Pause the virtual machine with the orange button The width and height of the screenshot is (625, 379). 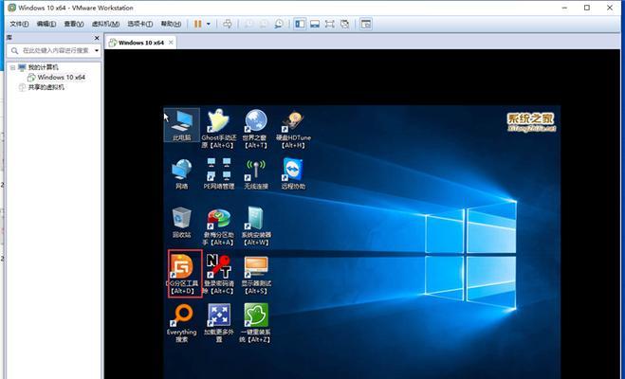click(197, 24)
